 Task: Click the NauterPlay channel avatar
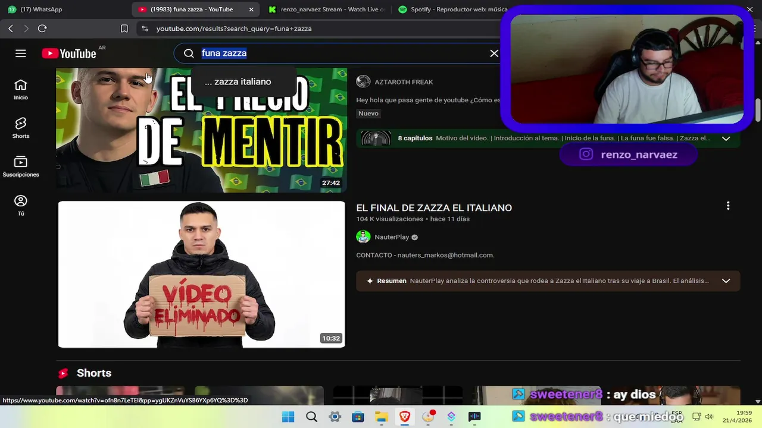tap(363, 237)
